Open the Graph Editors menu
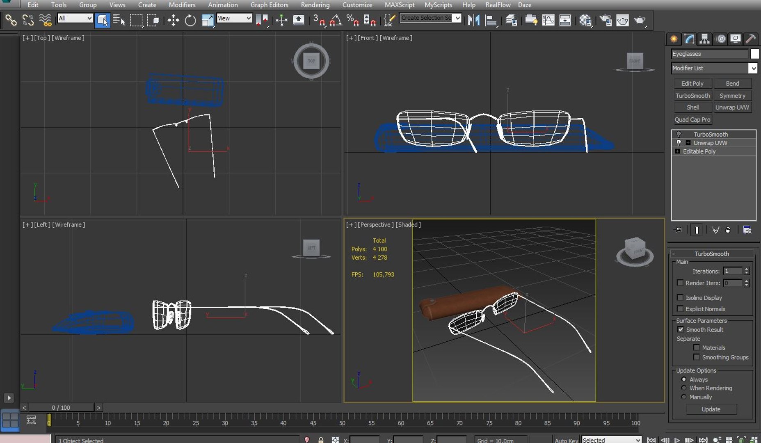Image resolution: width=761 pixels, height=443 pixels. (x=269, y=5)
